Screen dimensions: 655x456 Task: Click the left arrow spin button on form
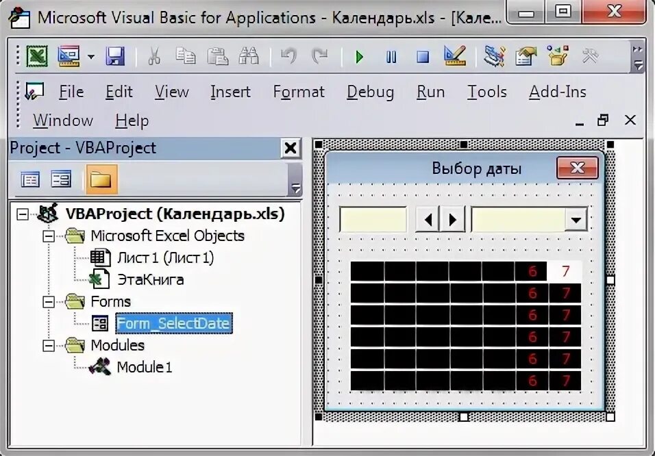tap(428, 219)
